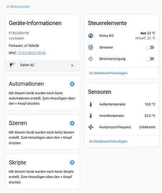Add a new scene with plus icon
This screenshot has width=162, height=193.
[x=72, y=123]
